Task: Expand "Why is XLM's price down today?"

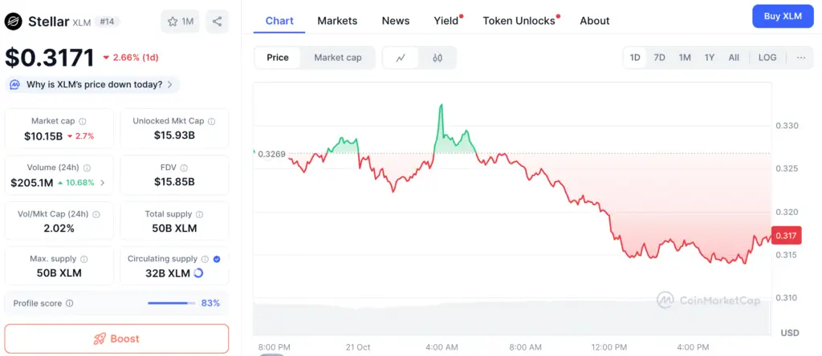Action: click(93, 84)
